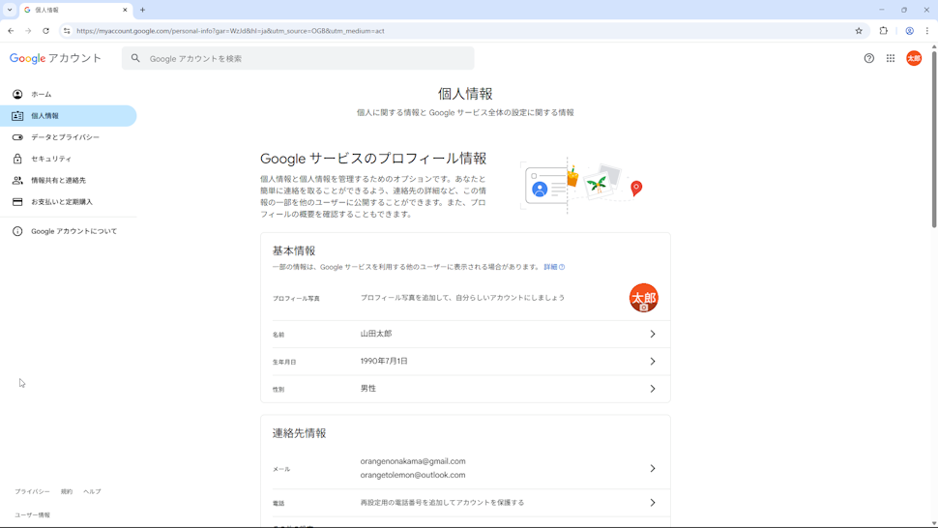The width and height of the screenshot is (938, 528).
Task: Bookmark this page with the star icon
Action: [859, 31]
